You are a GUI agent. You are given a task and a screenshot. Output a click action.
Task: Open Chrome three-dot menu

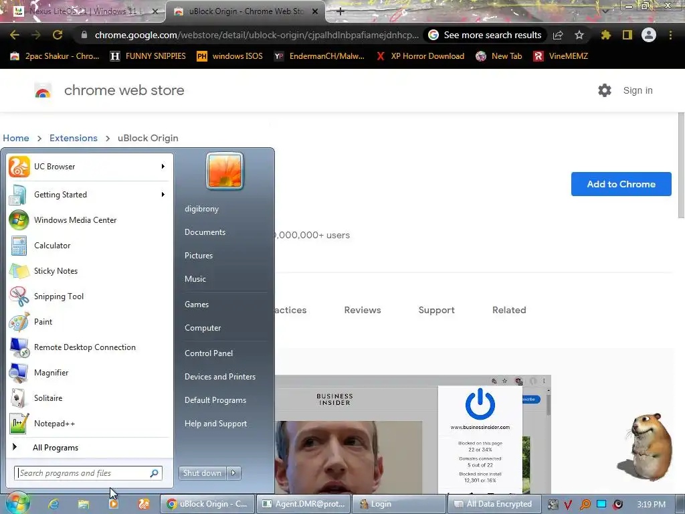coord(670,35)
